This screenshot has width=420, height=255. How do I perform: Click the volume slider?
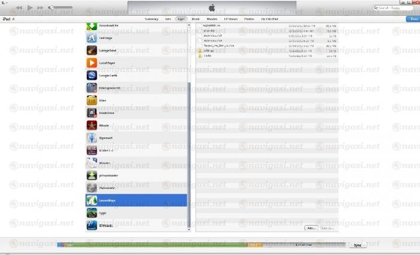point(60,8)
